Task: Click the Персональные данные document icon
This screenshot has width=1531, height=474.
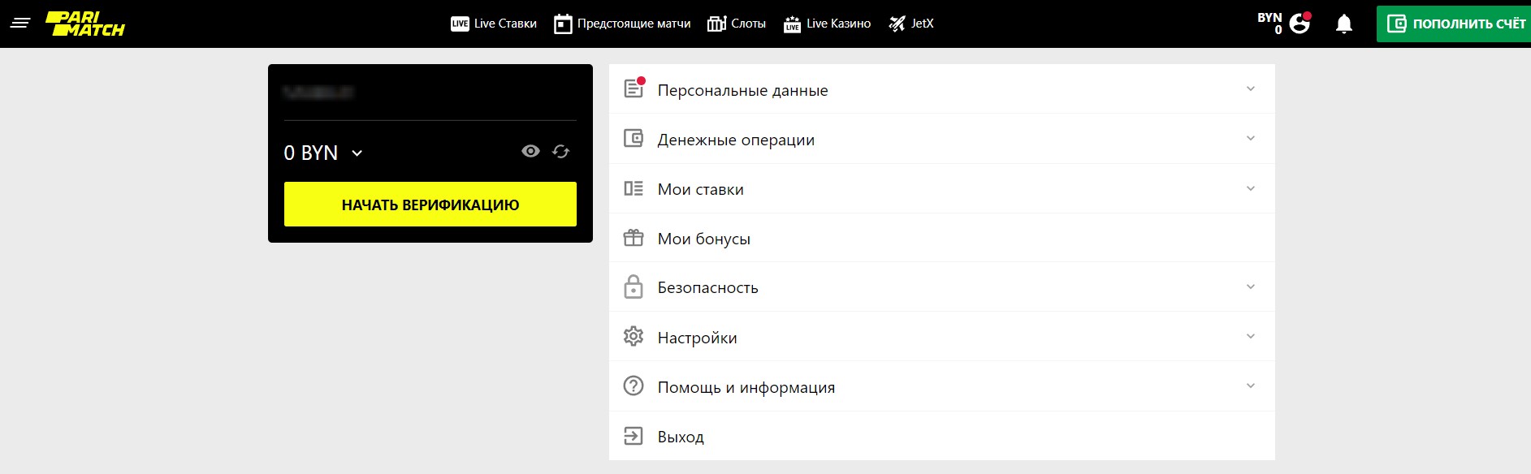Action: [x=634, y=88]
